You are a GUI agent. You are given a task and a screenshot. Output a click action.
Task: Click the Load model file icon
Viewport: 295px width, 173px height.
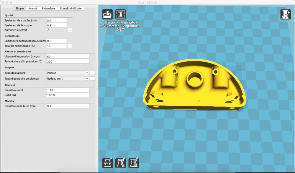click(x=107, y=14)
